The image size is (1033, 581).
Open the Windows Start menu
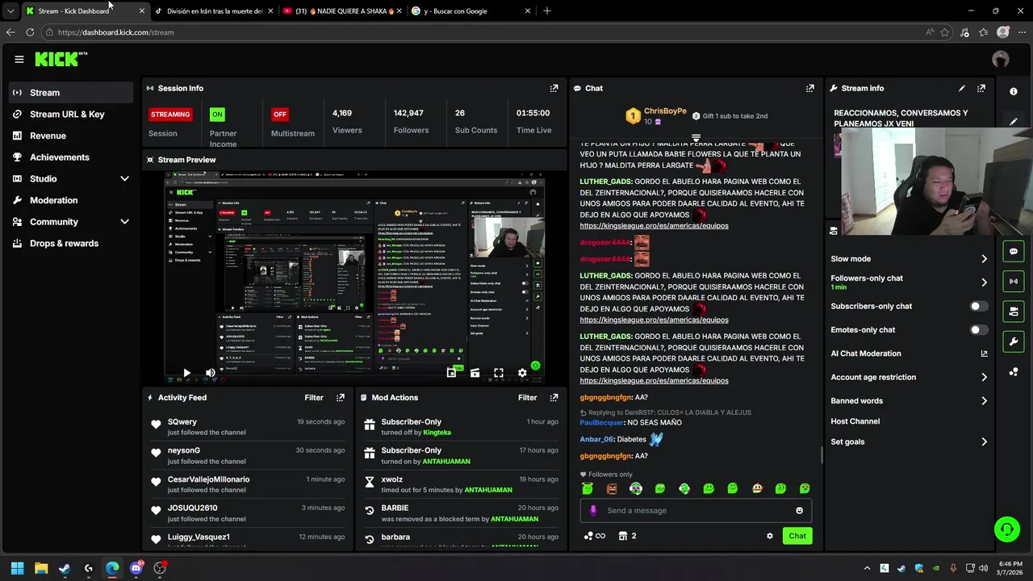[x=17, y=568]
